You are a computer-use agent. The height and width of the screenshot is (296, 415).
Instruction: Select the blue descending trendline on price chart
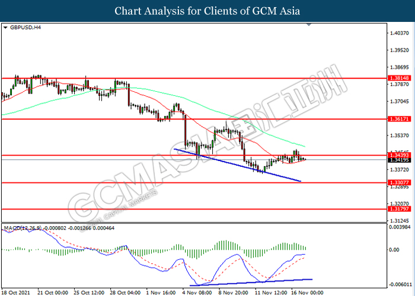click(237, 165)
